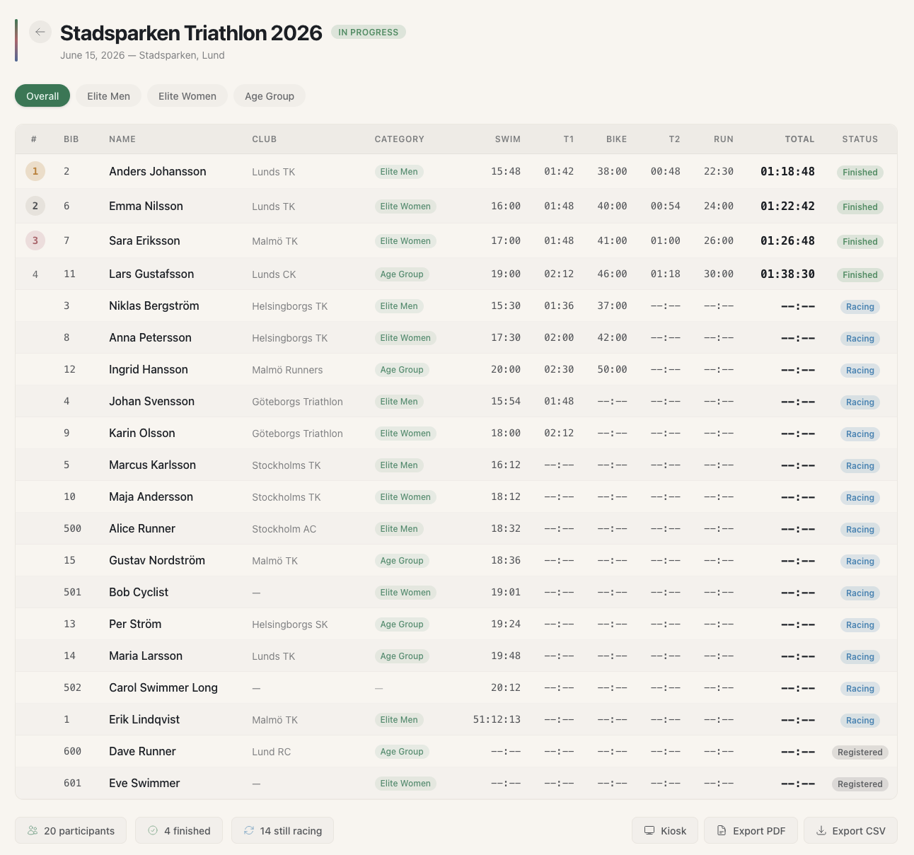Click the silver rank 2 medal badge
914x855 pixels.
pyautogui.click(x=35, y=206)
